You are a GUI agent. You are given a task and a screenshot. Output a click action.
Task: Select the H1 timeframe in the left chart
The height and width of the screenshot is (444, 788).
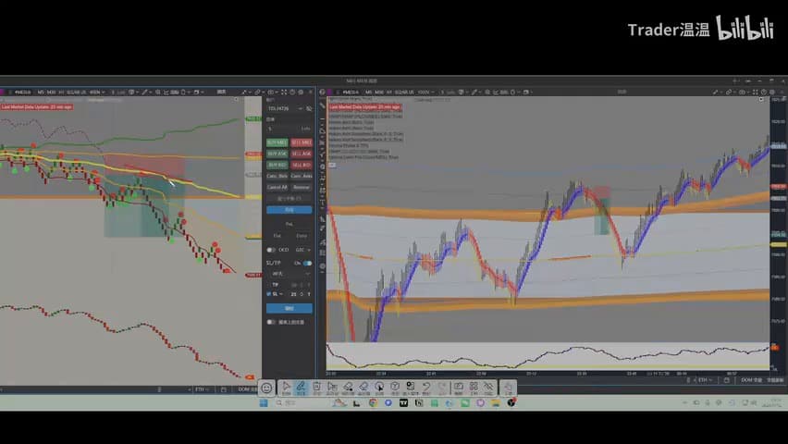pyautogui.click(x=61, y=92)
